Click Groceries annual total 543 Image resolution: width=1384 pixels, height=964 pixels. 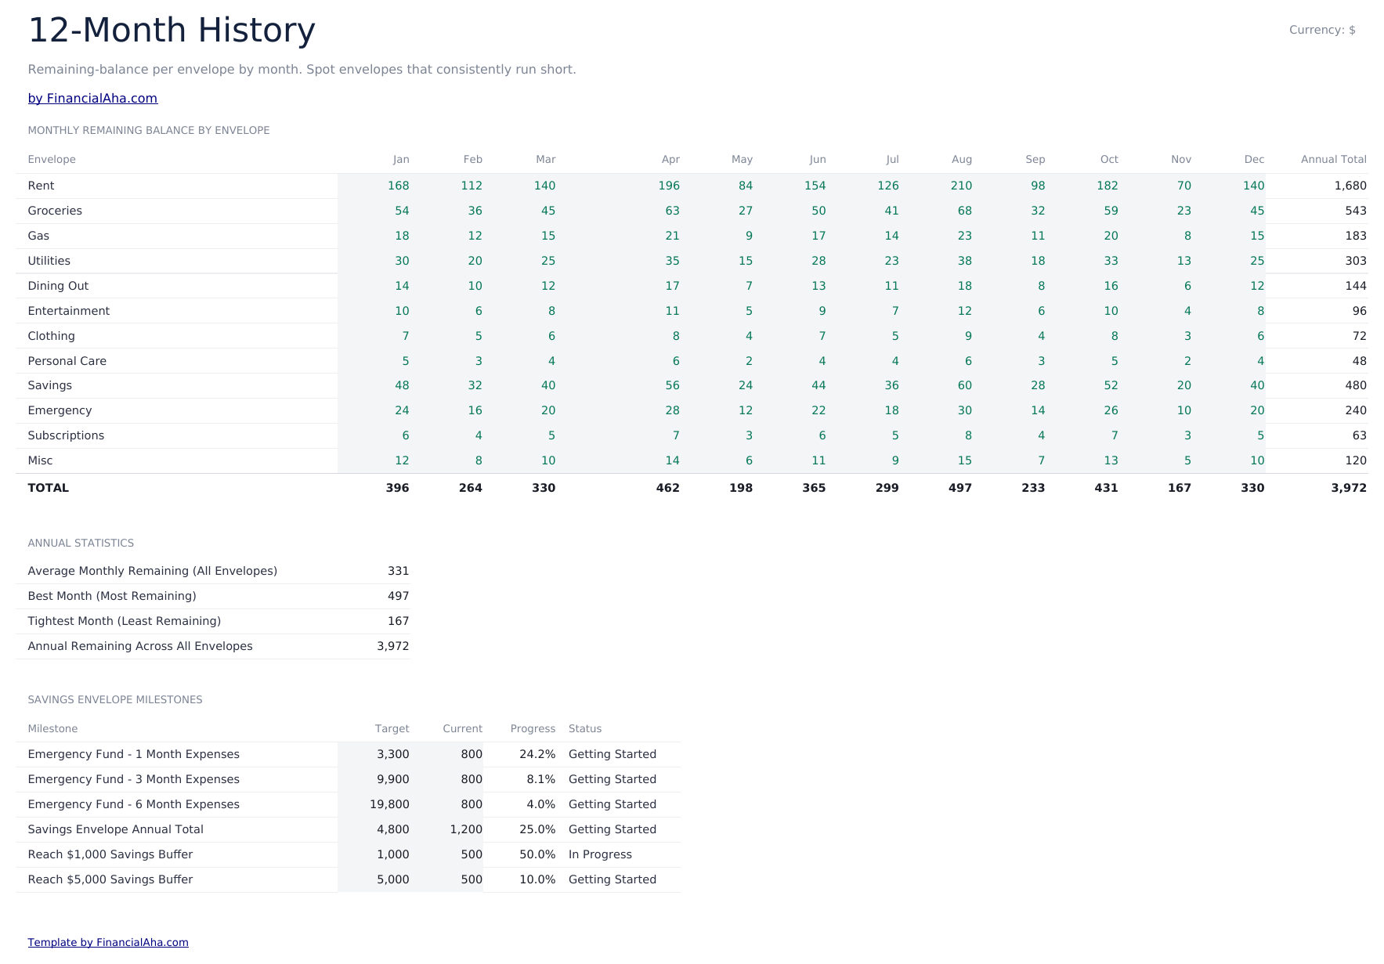pos(1356,211)
